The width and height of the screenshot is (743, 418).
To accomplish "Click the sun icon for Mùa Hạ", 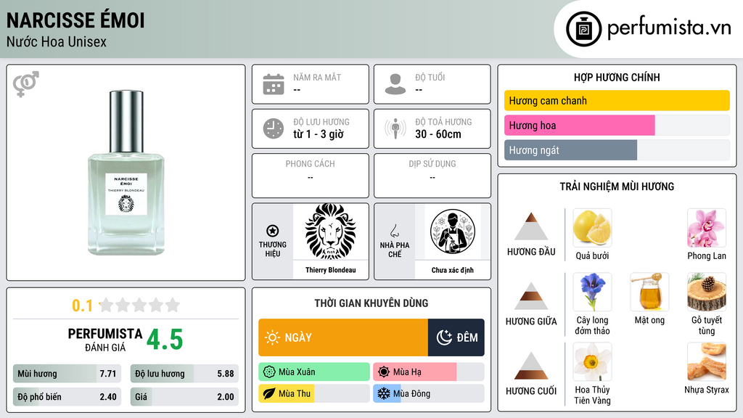I will [384, 372].
